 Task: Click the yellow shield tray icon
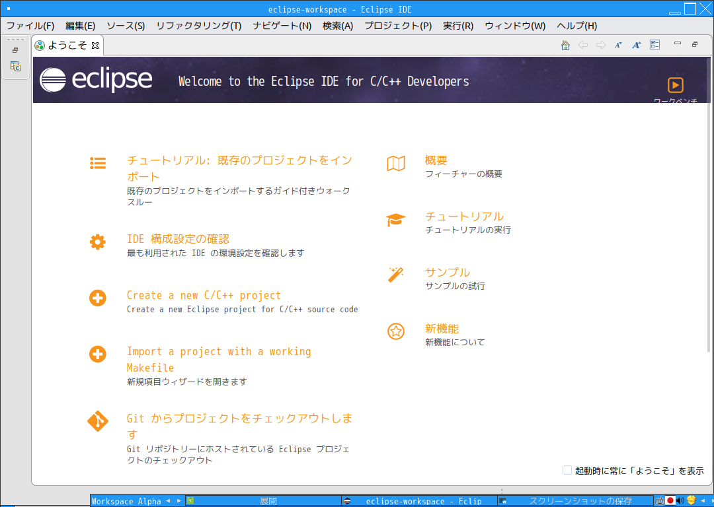[x=692, y=500]
